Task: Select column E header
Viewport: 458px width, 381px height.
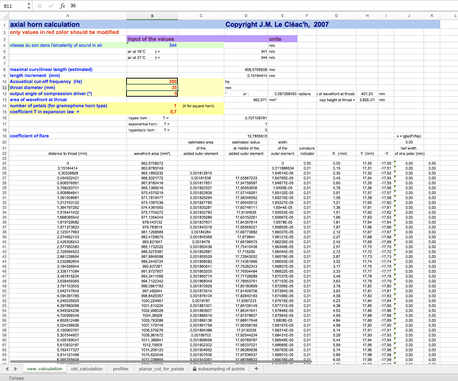Action: [282, 16]
